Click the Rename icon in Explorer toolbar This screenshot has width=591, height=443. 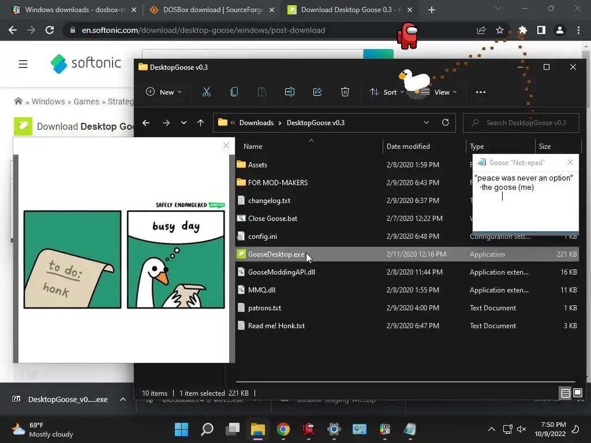[x=290, y=92]
